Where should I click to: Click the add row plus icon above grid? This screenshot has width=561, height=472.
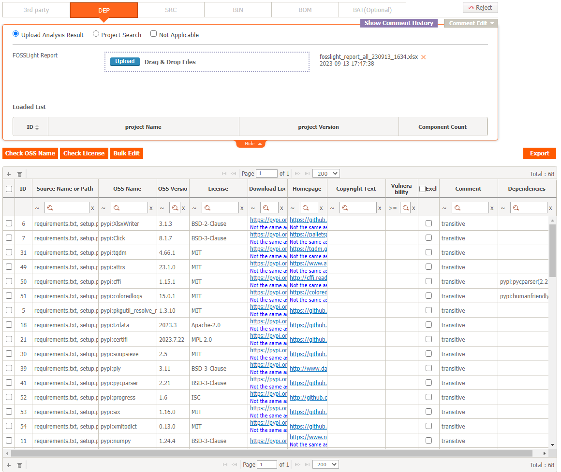(9, 174)
